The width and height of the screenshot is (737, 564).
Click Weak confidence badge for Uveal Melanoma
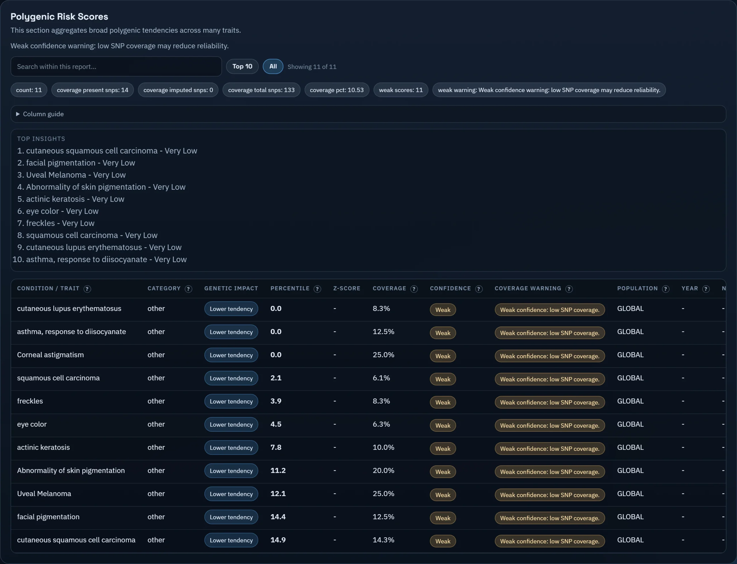[x=442, y=495]
